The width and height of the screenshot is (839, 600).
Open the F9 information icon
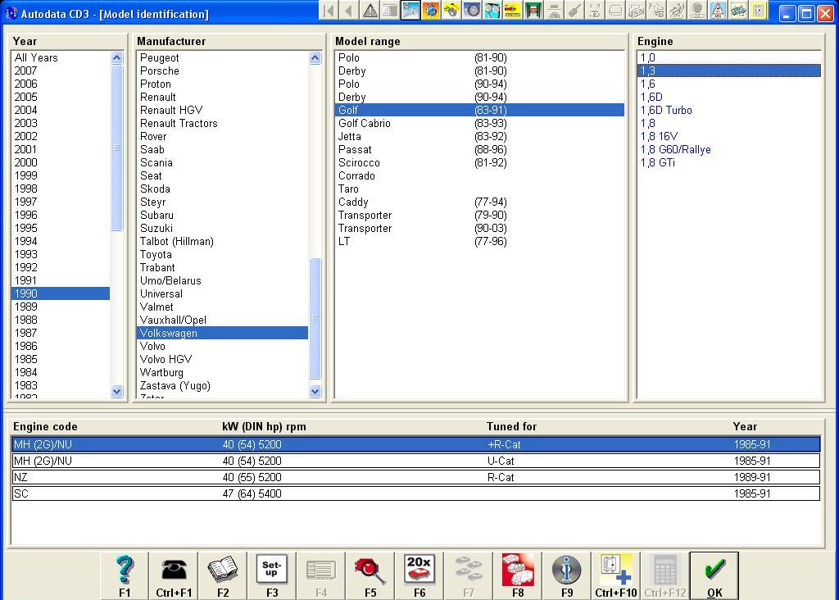pyautogui.click(x=567, y=575)
